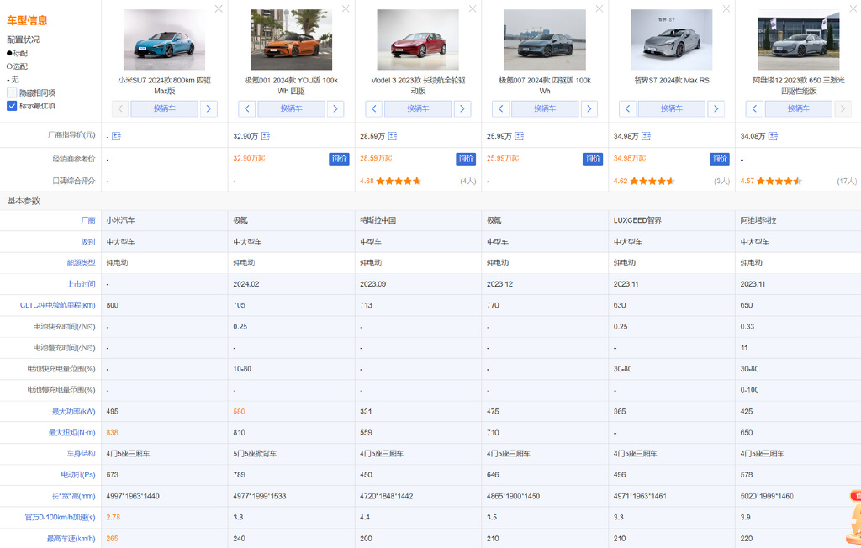Open the car picker via 小米SU7's 换辆车 button
This screenshot has height=548, width=861.
click(x=165, y=108)
